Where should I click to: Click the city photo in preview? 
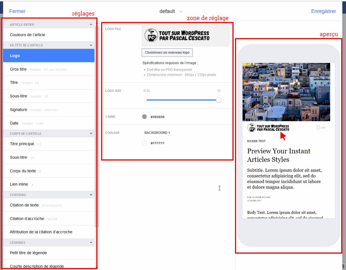click(286, 92)
